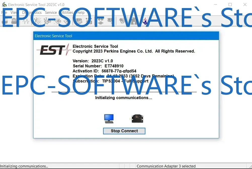252x169 pixels.
Task: Click the app icon in title bar
Action: [x=4, y=5]
